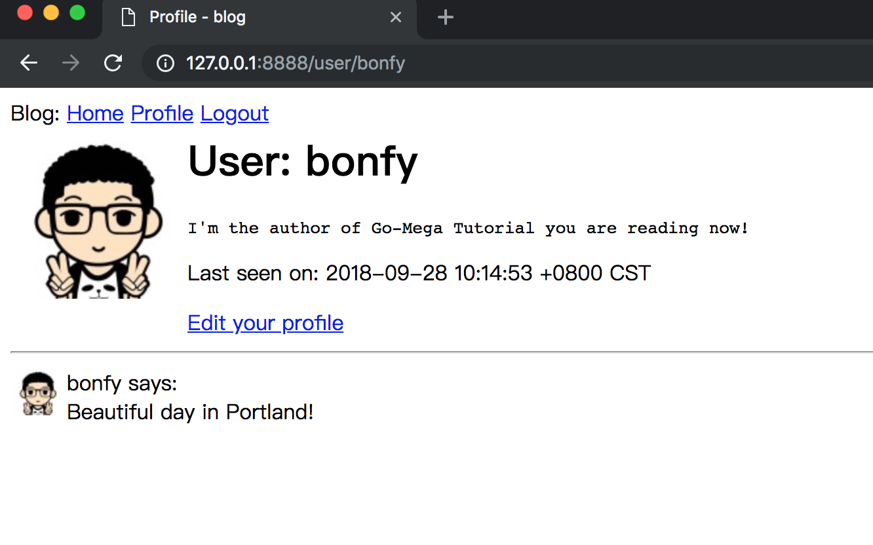Click the small avatar beside the post

coord(38,394)
